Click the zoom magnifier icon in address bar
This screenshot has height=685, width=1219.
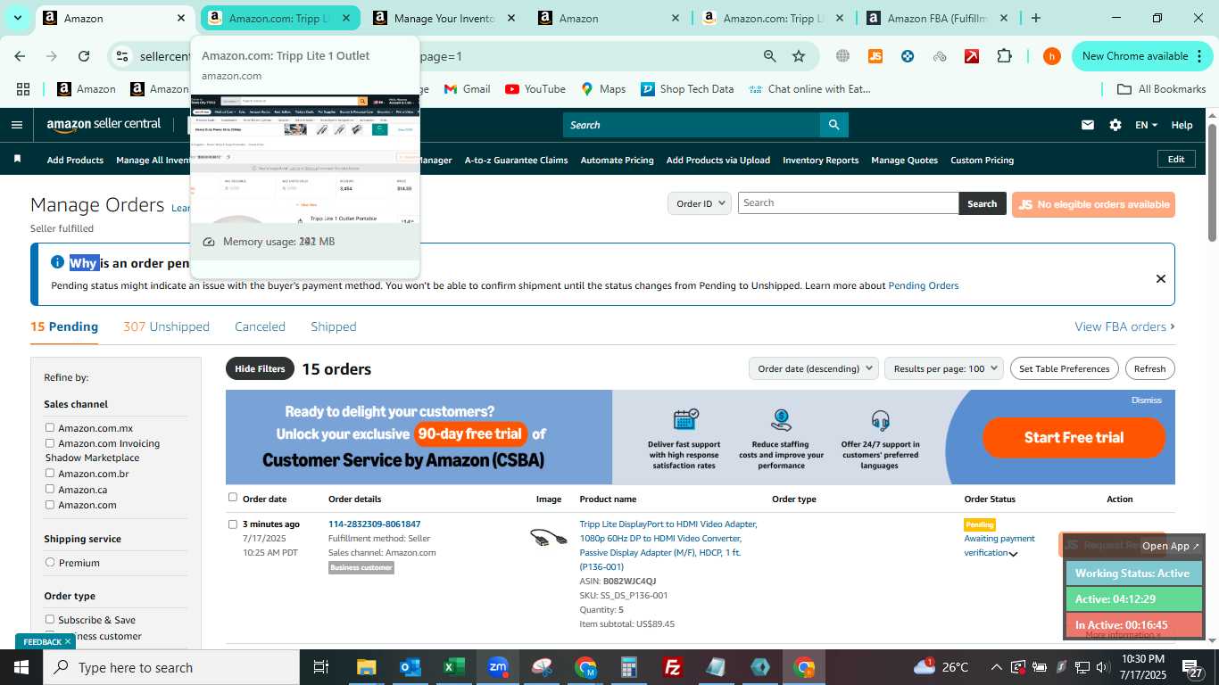769,56
